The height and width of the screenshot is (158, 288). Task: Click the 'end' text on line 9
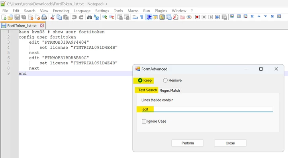tap(23, 73)
